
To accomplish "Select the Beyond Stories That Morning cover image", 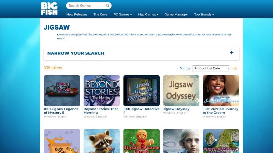I will click(102, 90).
